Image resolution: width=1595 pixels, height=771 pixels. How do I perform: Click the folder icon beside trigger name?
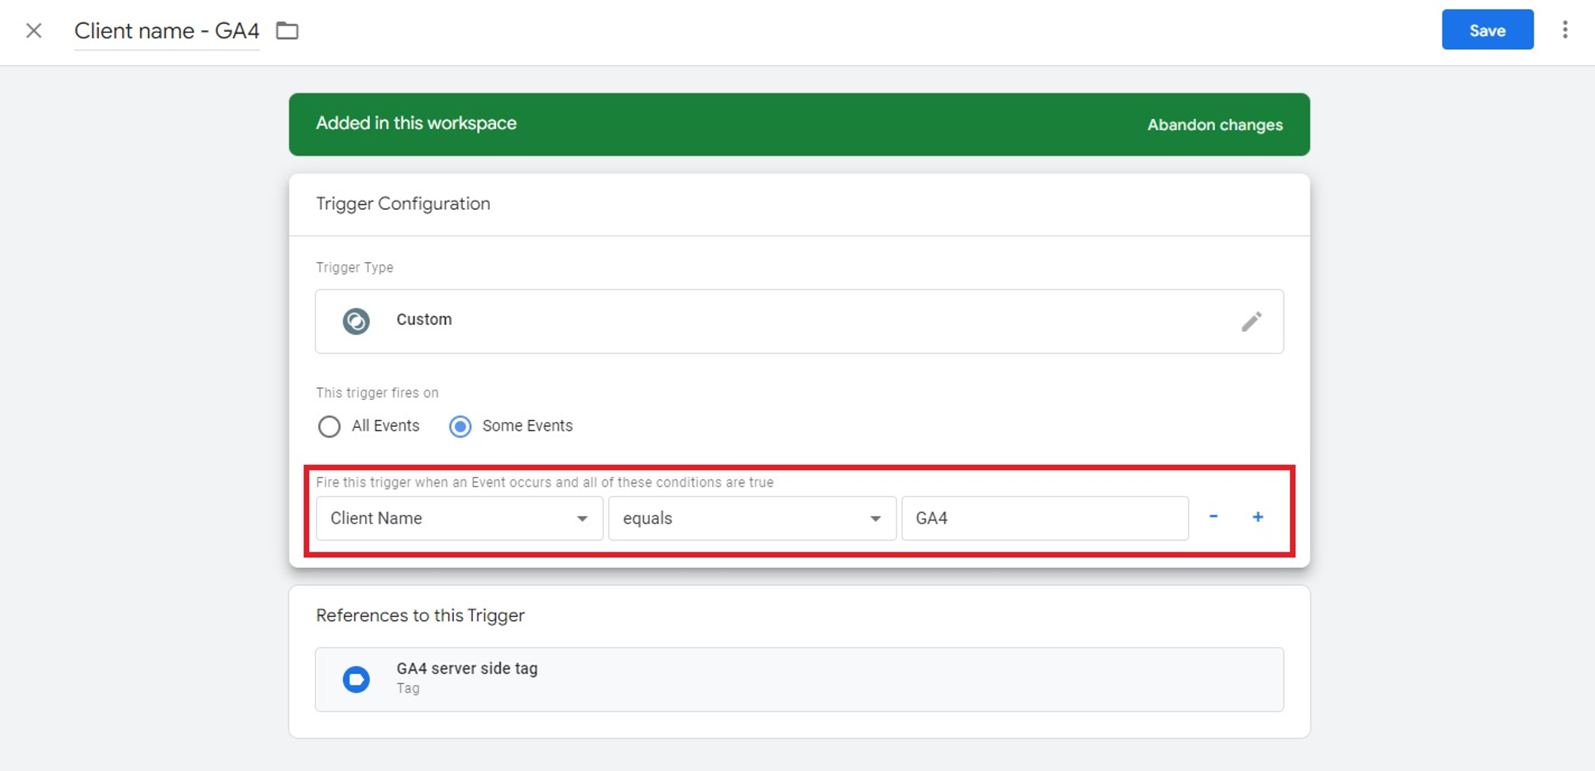coord(287,31)
